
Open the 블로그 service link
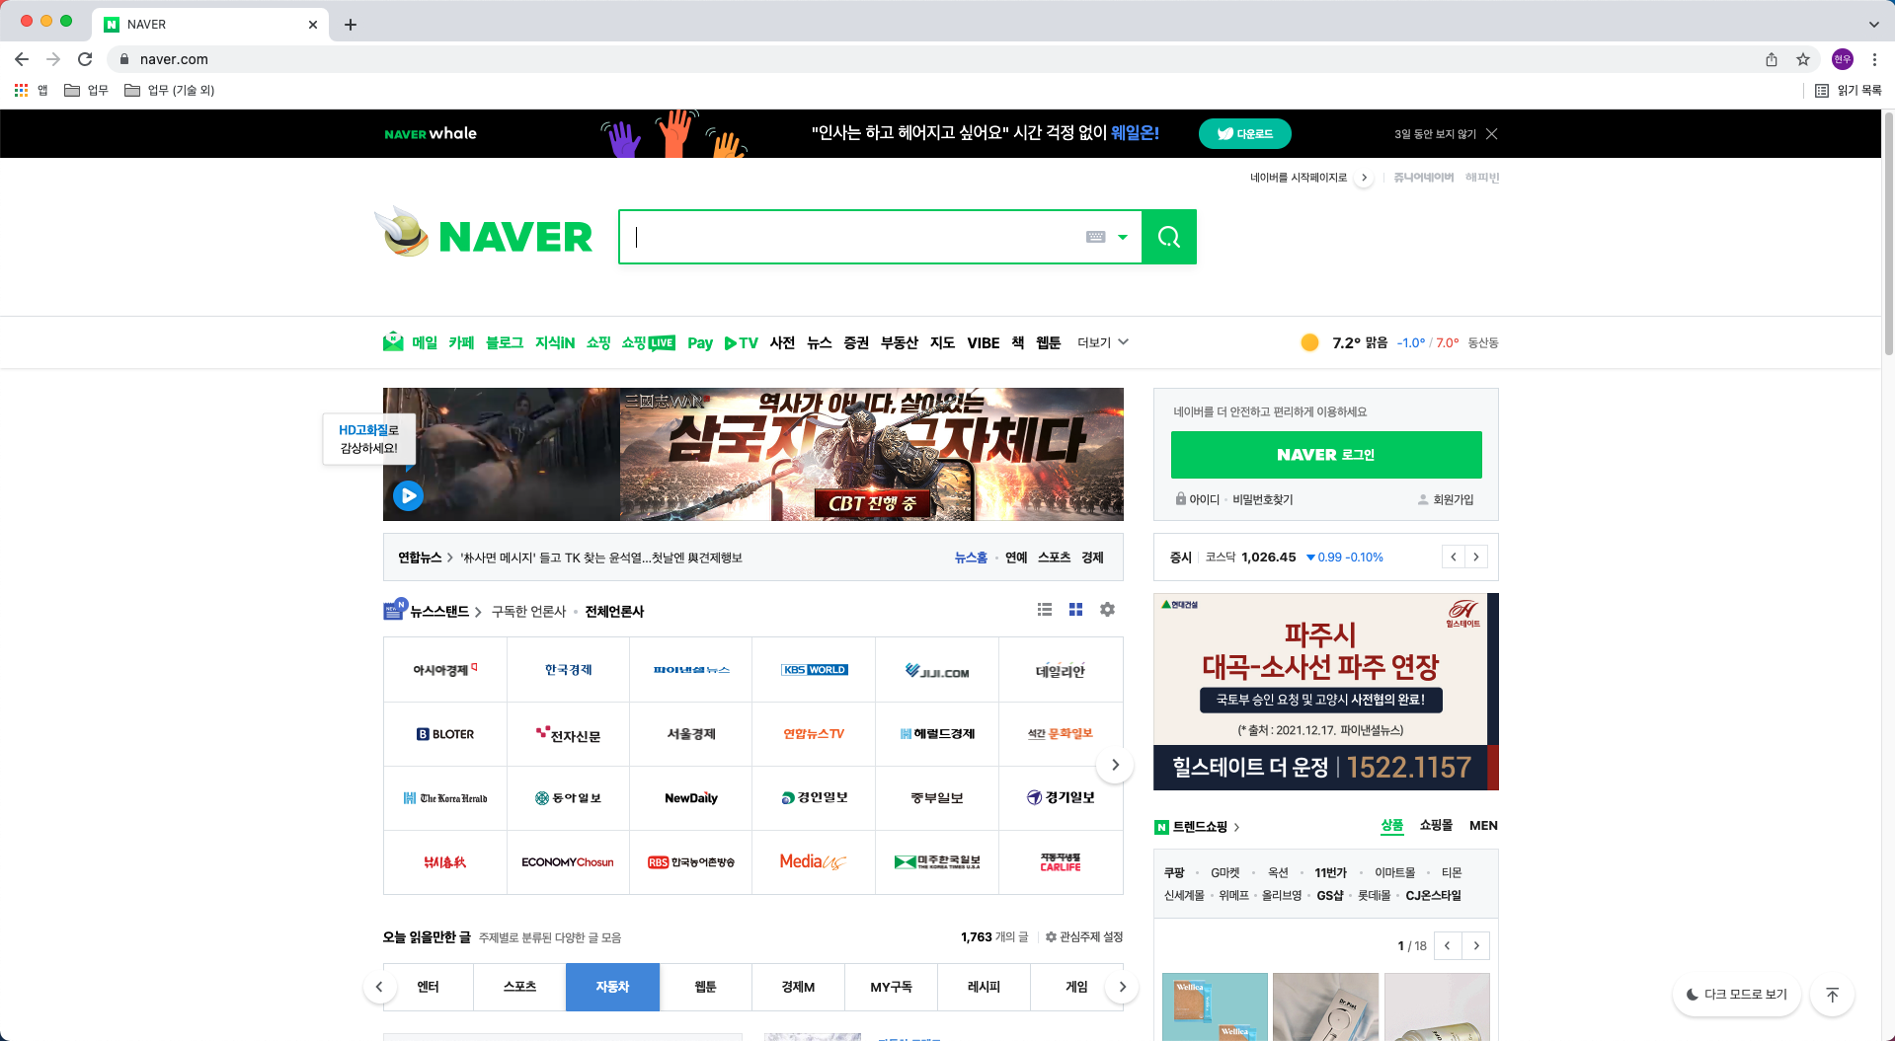click(x=504, y=342)
